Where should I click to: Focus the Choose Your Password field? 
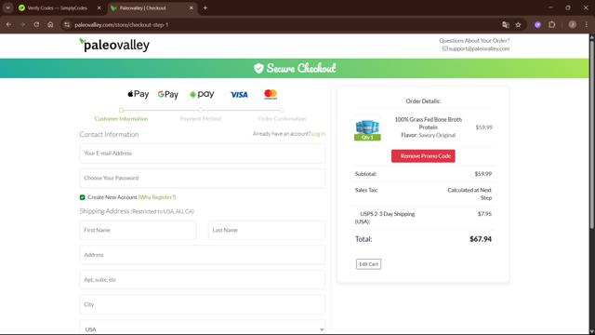[203, 178]
